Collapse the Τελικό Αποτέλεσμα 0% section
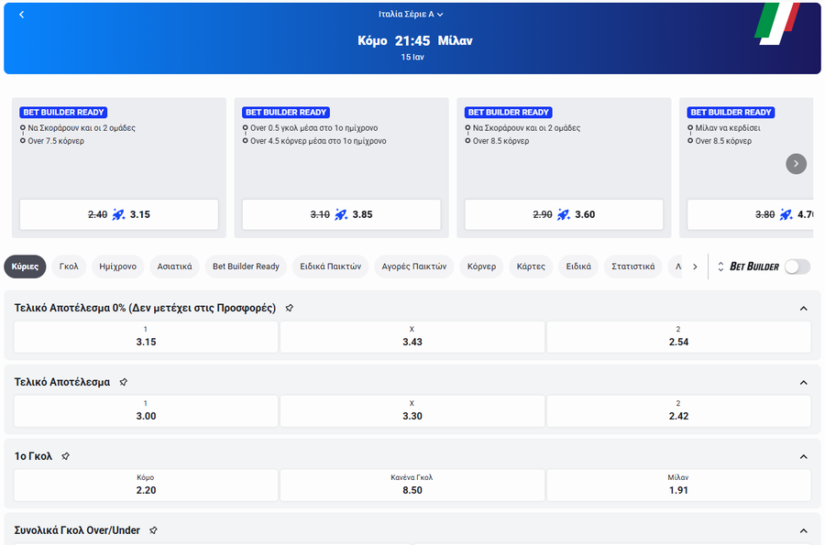This screenshot has height=545, width=825. click(x=804, y=309)
